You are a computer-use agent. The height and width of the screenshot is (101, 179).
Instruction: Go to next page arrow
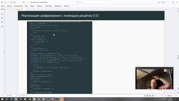[x=18, y=96]
